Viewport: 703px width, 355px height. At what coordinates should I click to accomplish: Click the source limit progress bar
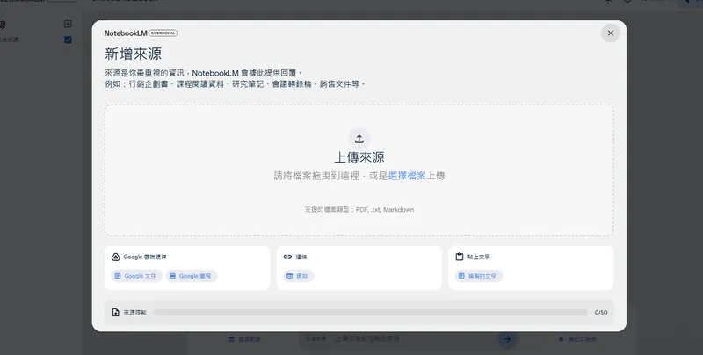(370, 313)
